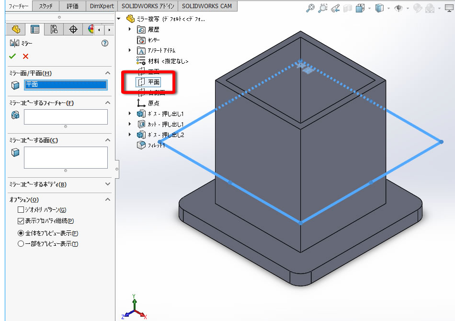Open the 評価 tab
455x321 pixels.
pos(72,6)
